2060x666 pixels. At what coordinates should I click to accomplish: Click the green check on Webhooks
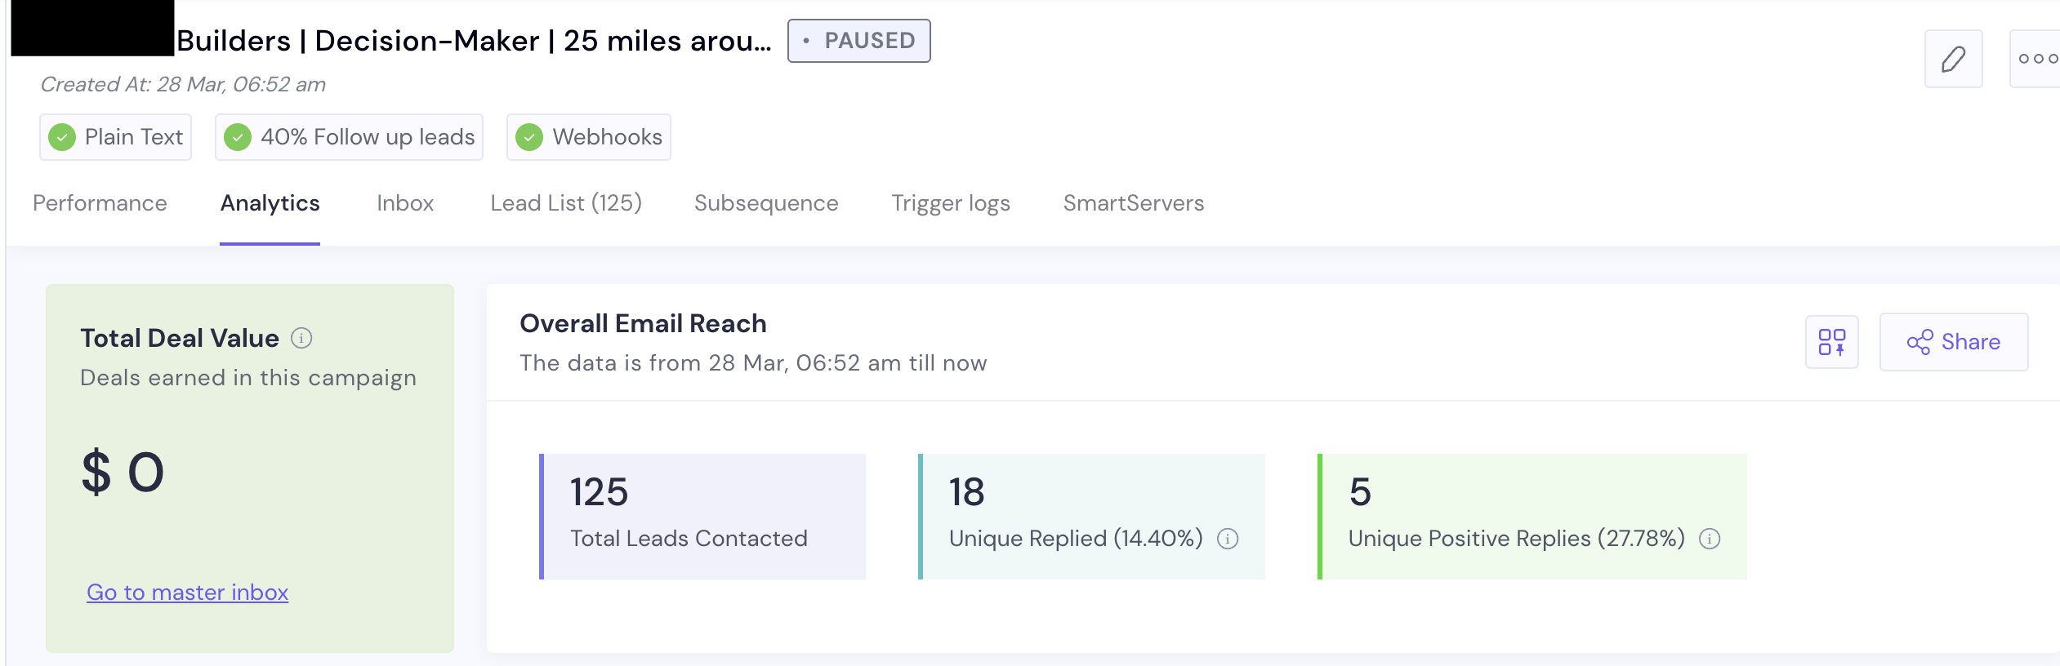(529, 137)
